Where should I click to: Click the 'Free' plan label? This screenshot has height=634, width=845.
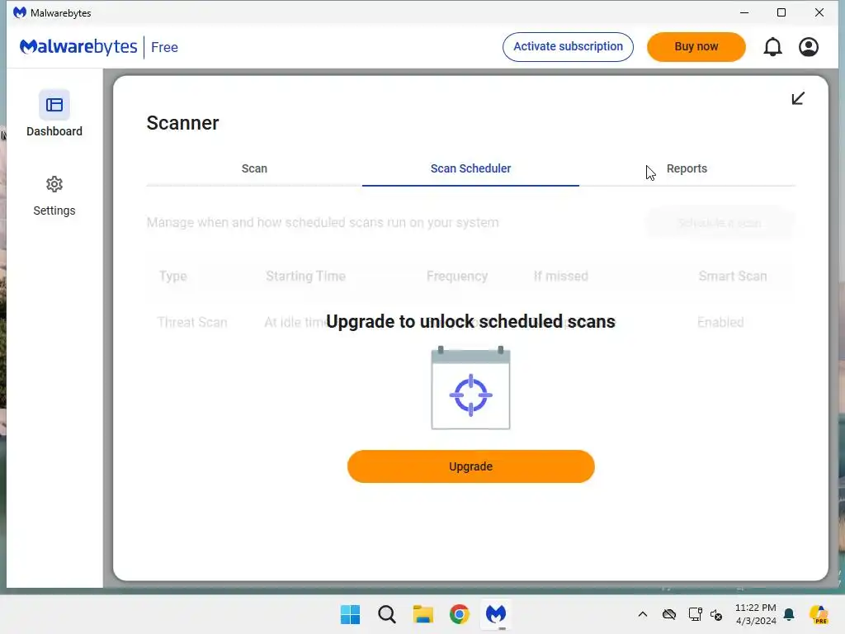(164, 47)
